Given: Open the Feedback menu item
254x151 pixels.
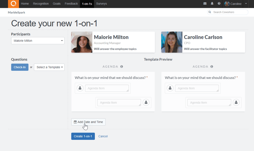Looking at the screenshot, I should click(71, 4).
